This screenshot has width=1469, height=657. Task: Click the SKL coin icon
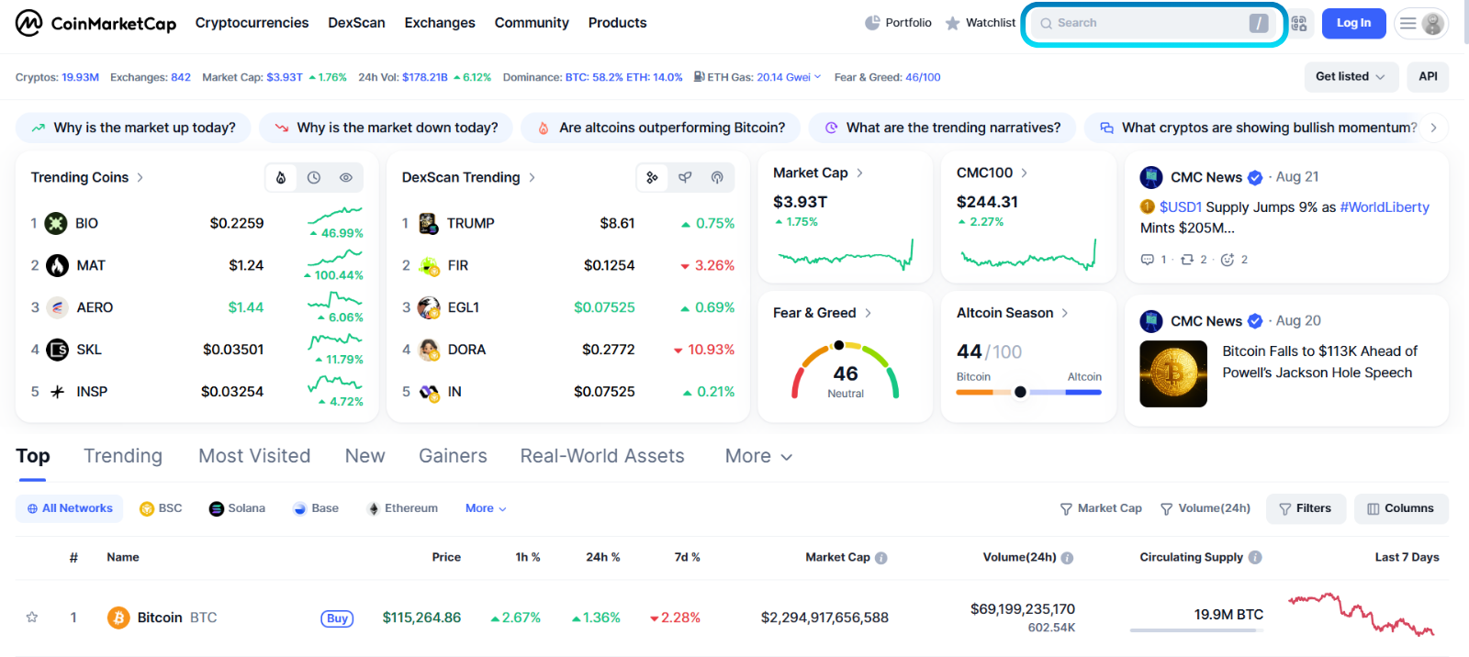[x=57, y=350]
